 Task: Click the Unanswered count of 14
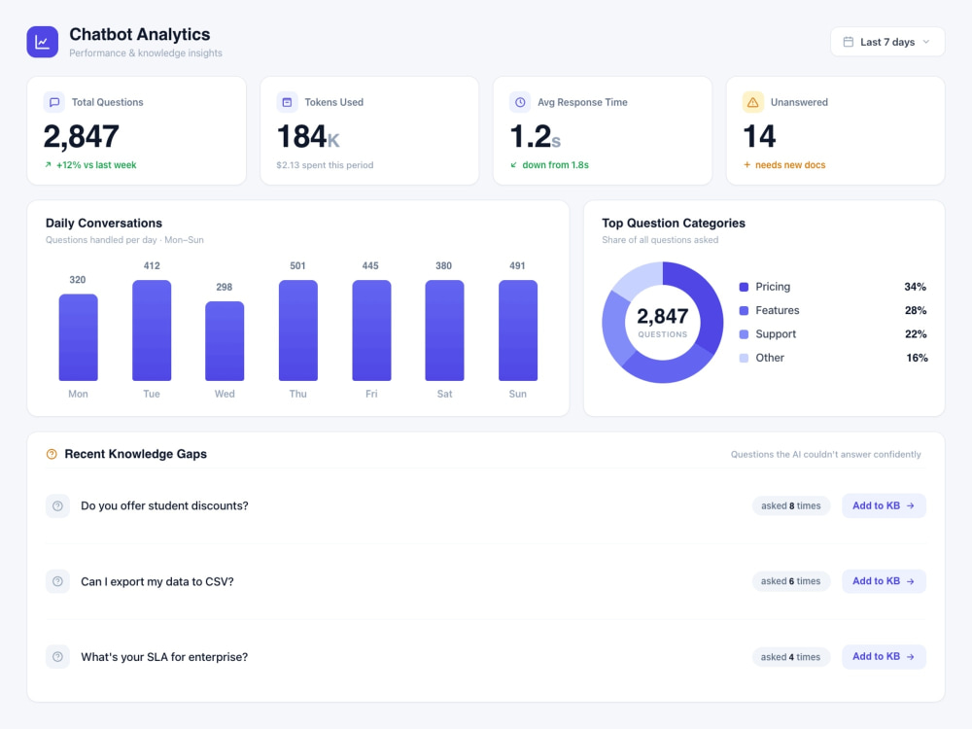pos(759,136)
